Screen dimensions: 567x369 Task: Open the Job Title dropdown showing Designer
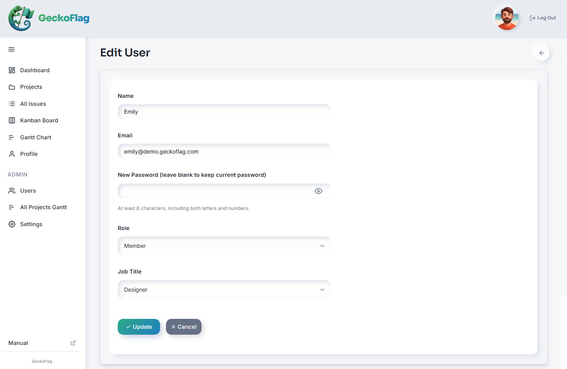(224, 290)
